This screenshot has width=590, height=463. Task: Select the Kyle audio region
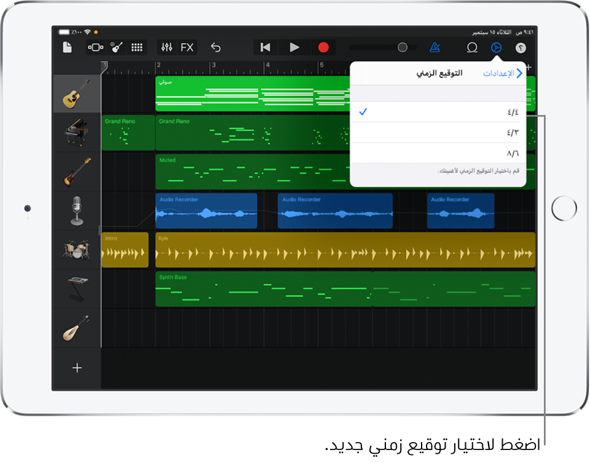[344, 250]
